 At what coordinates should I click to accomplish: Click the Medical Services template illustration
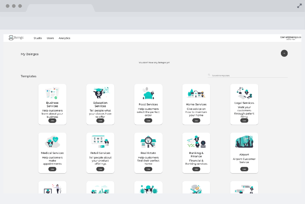52,141
